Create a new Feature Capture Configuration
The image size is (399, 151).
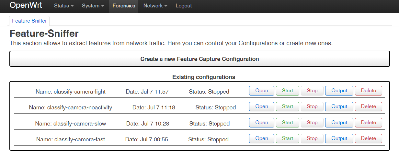[x=199, y=59]
